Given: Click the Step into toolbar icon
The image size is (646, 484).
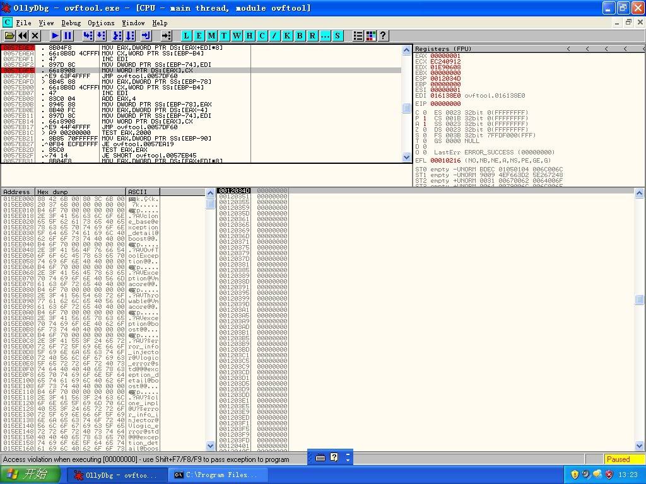Looking at the screenshot, I should click(x=88, y=36).
